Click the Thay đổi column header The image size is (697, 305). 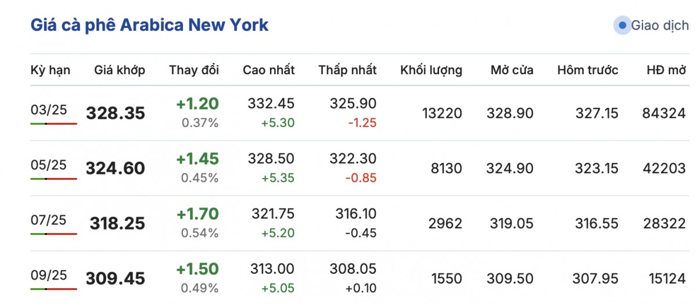tap(194, 70)
